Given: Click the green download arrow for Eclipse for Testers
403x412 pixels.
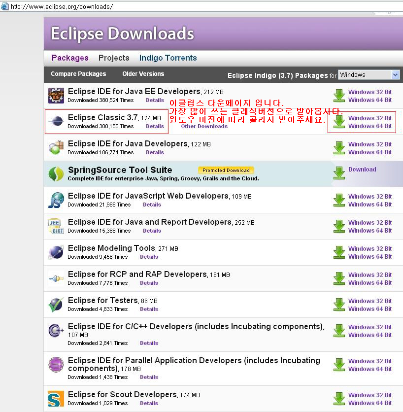Looking at the screenshot, I should click(339, 304).
